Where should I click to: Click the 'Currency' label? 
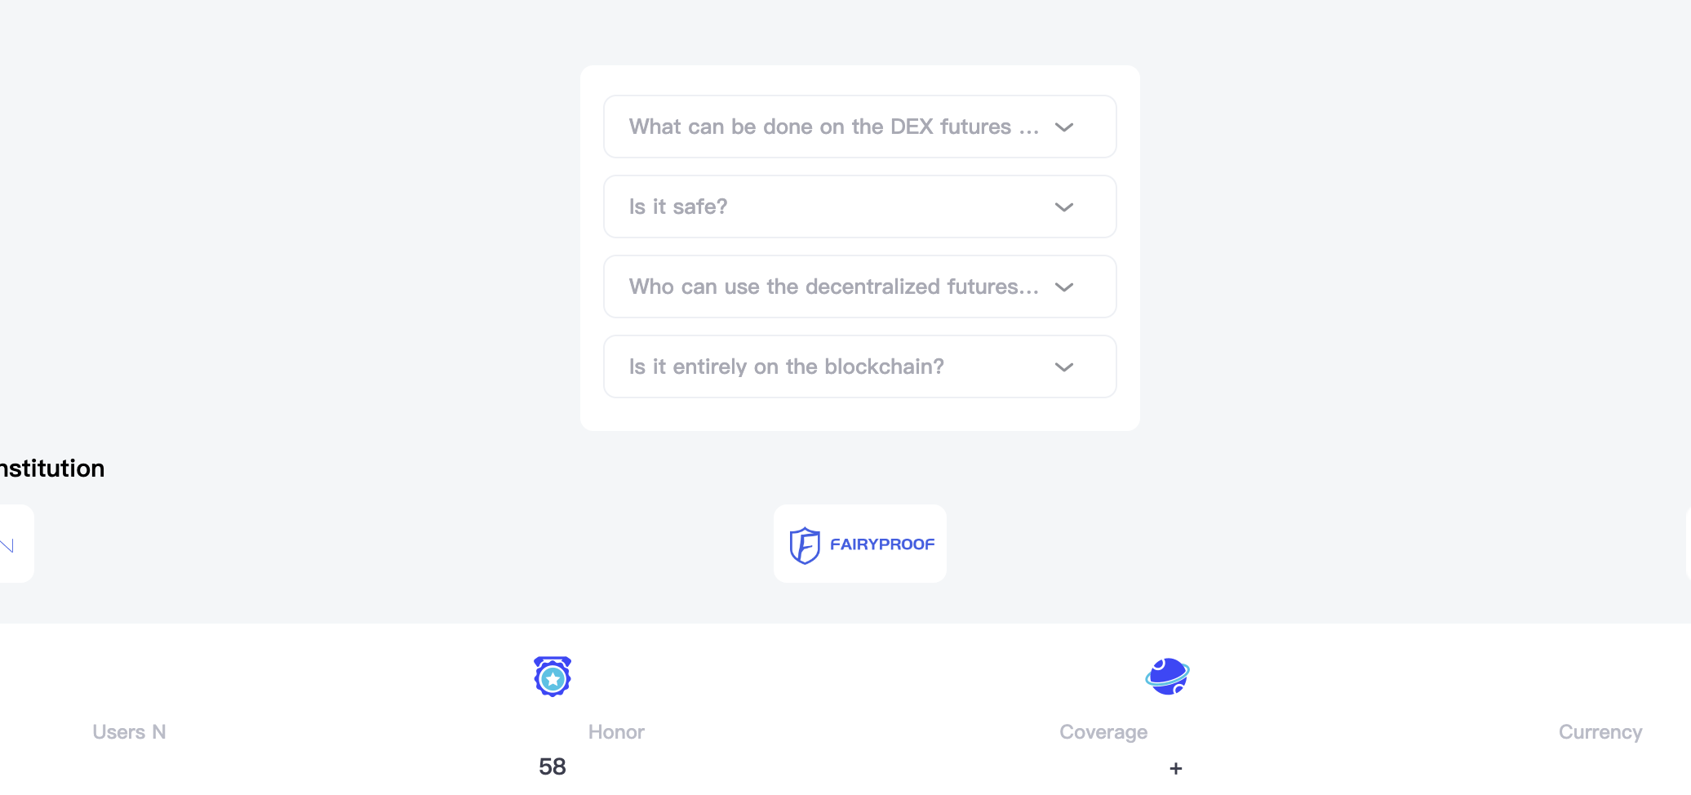[x=1600, y=732]
